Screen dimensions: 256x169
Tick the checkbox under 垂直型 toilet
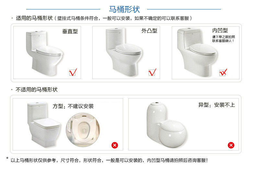coord(73,72)
